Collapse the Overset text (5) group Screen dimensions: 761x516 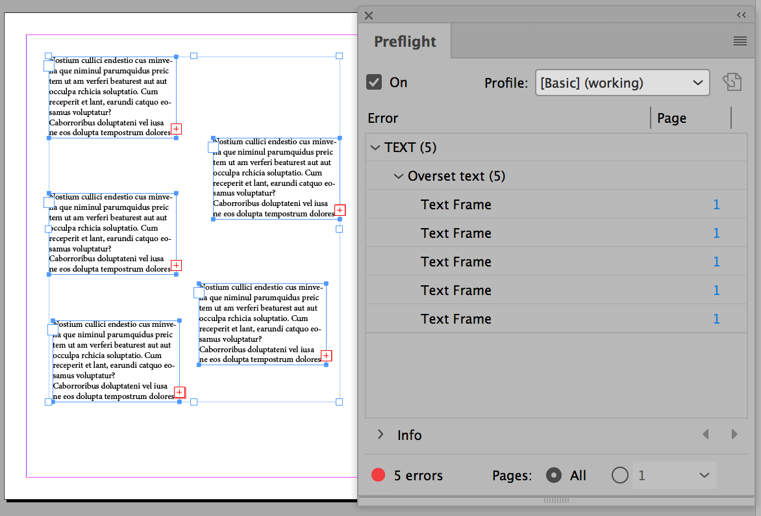(x=399, y=175)
